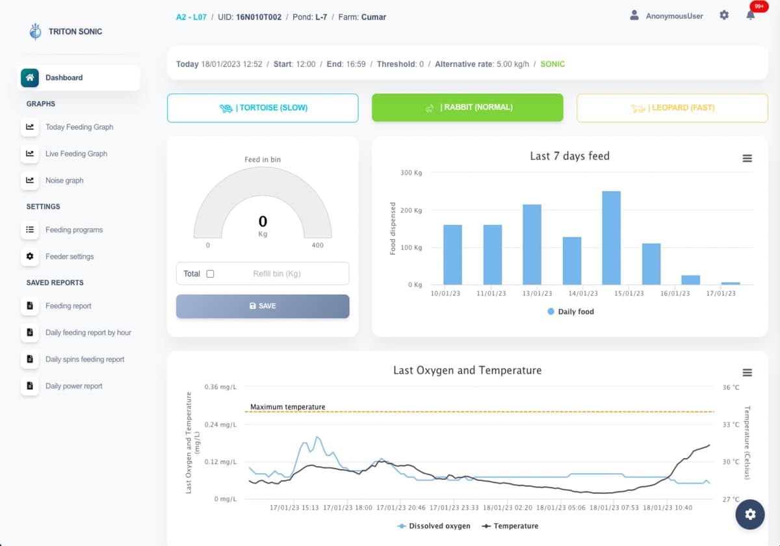Screen dimensions: 780x546
Task: Click the floating gear button bottom-right
Action: pos(750,514)
